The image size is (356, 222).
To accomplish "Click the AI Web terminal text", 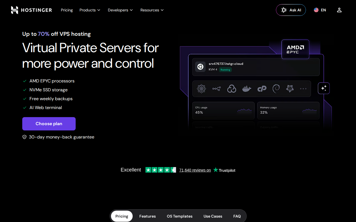I will tap(46, 108).
